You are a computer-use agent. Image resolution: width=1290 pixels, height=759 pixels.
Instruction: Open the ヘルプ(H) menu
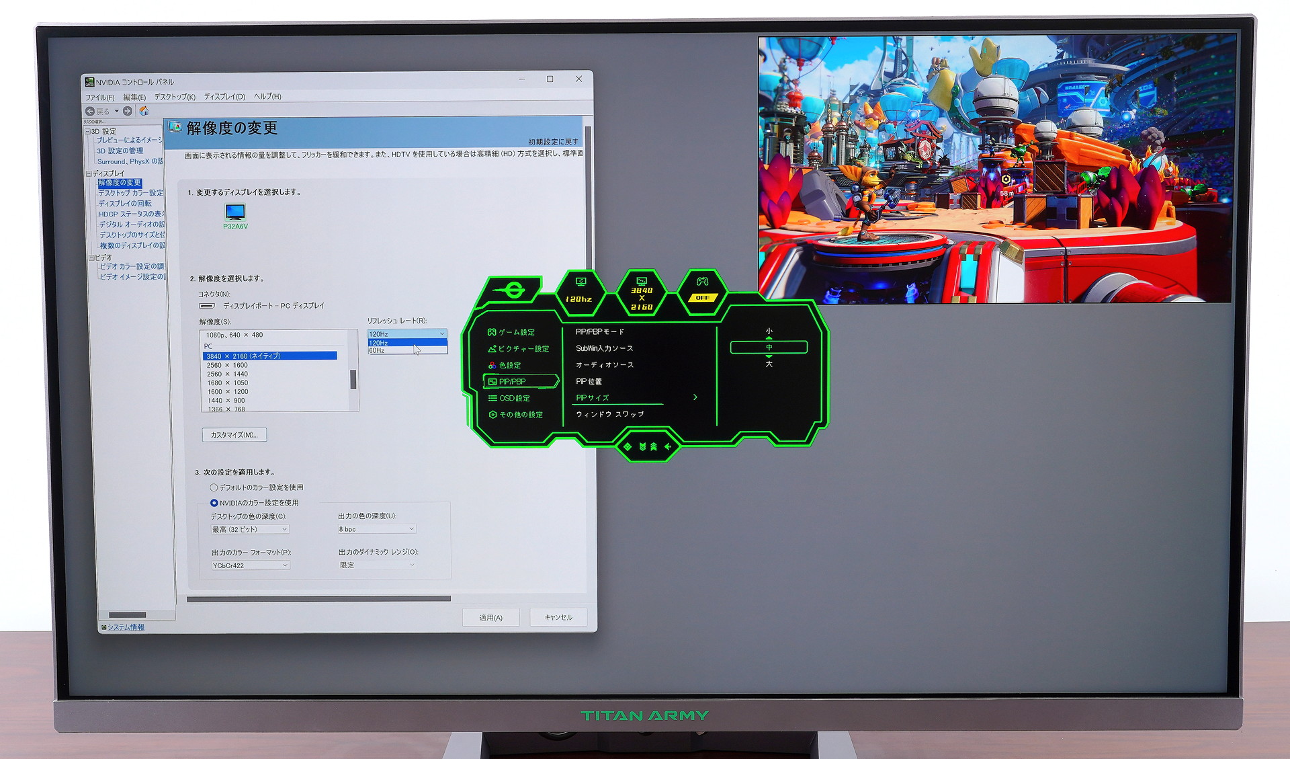(267, 97)
